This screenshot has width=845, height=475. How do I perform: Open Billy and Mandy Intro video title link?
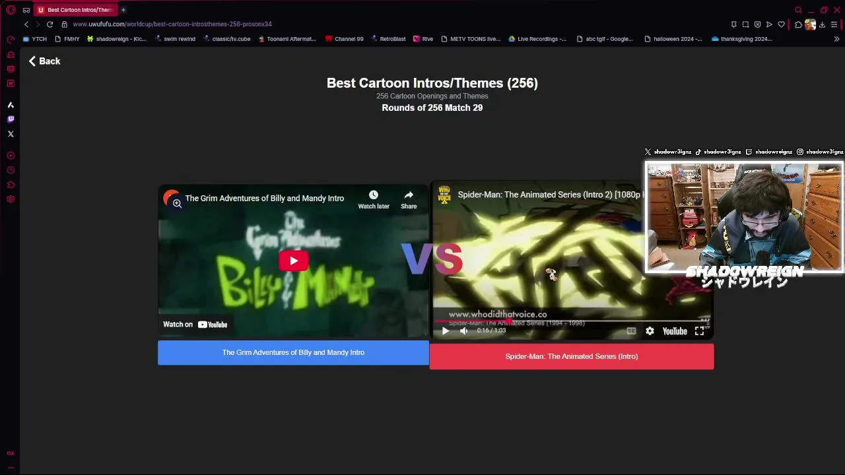pyautogui.click(x=265, y=198)
